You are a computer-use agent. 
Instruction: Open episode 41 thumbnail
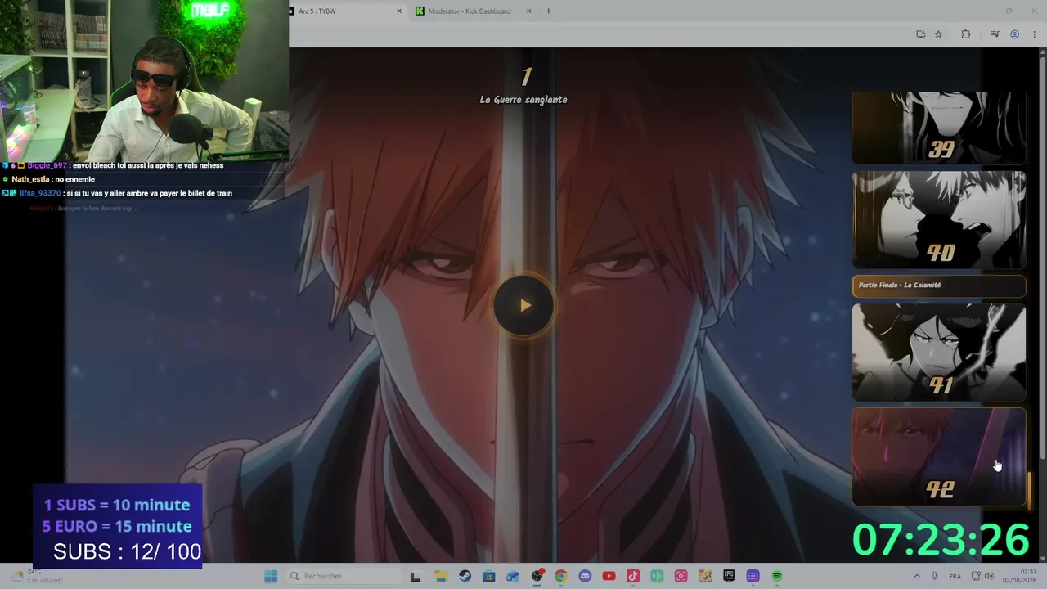(x=938, y=353)
